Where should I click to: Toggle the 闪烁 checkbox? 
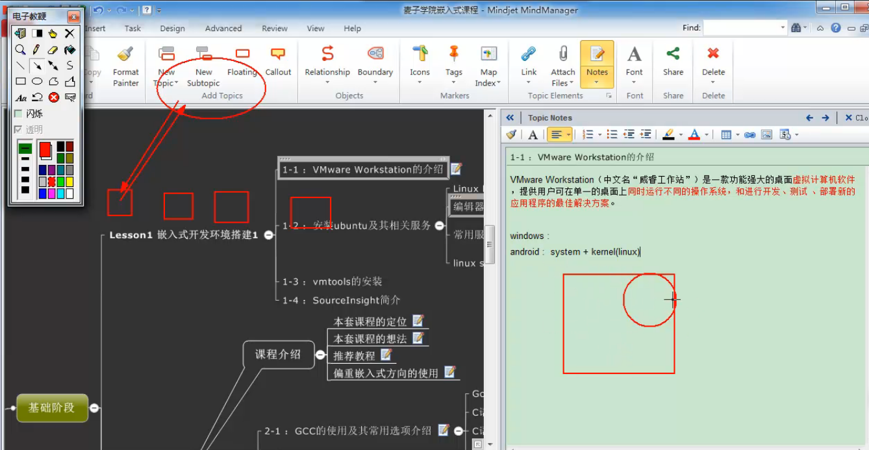pyautogui.click(x=18, y=114)
